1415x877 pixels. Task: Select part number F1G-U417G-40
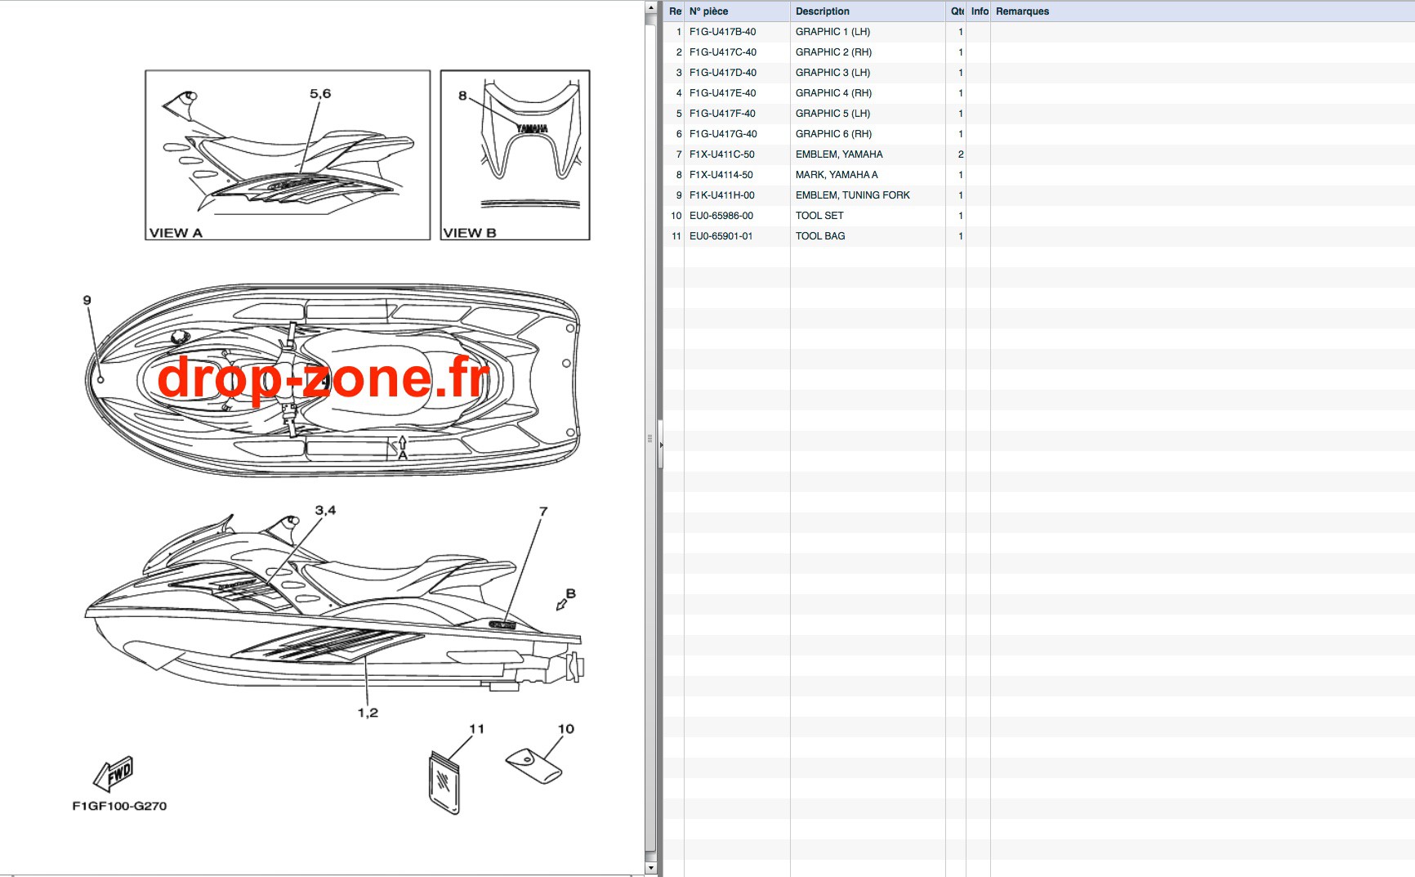point(723,134)
